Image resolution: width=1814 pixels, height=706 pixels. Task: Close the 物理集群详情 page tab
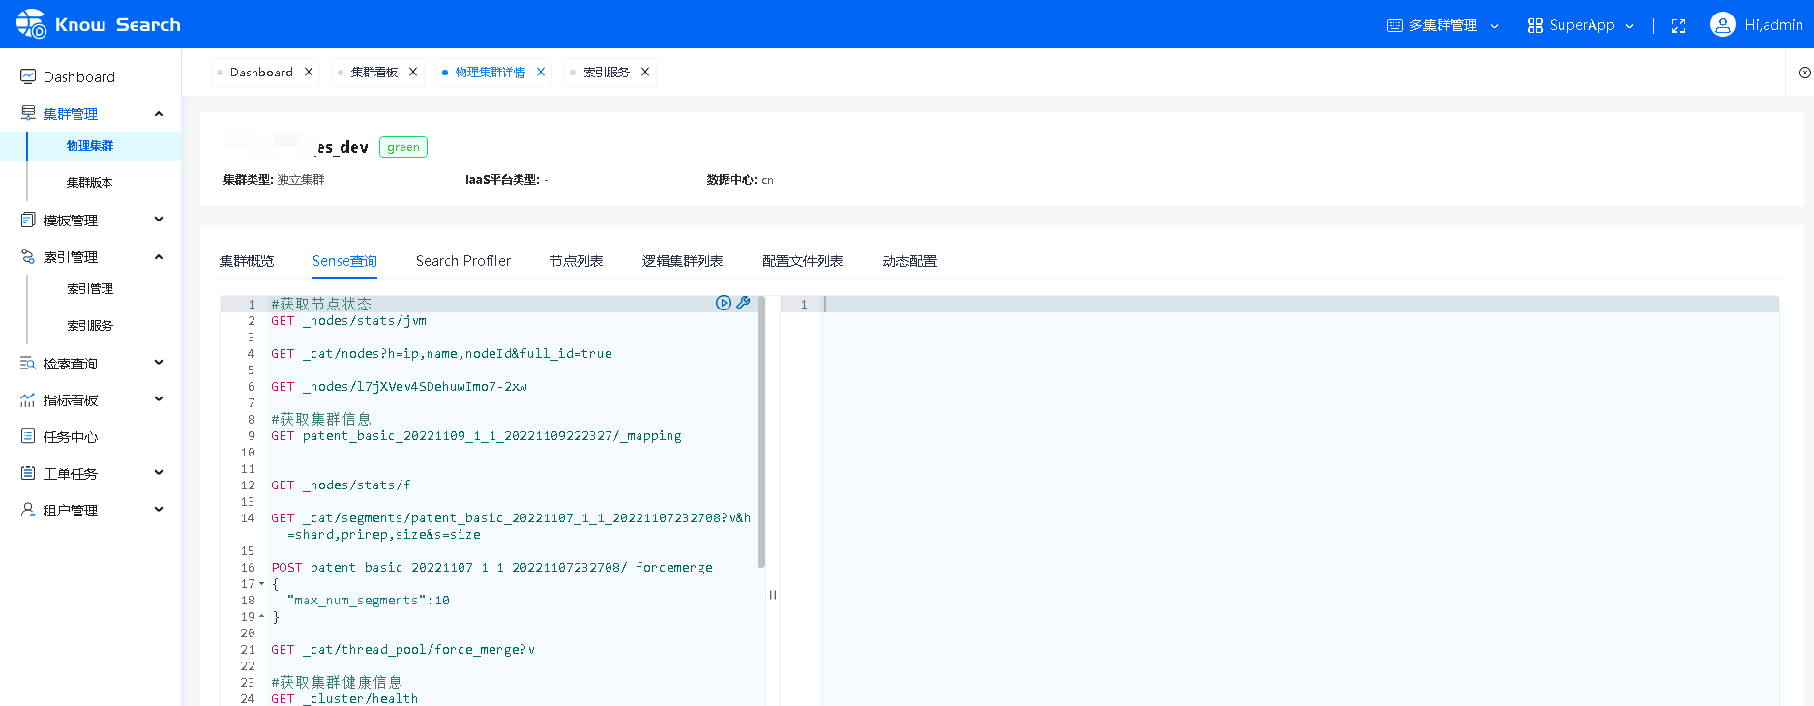[x=541, y=73]
